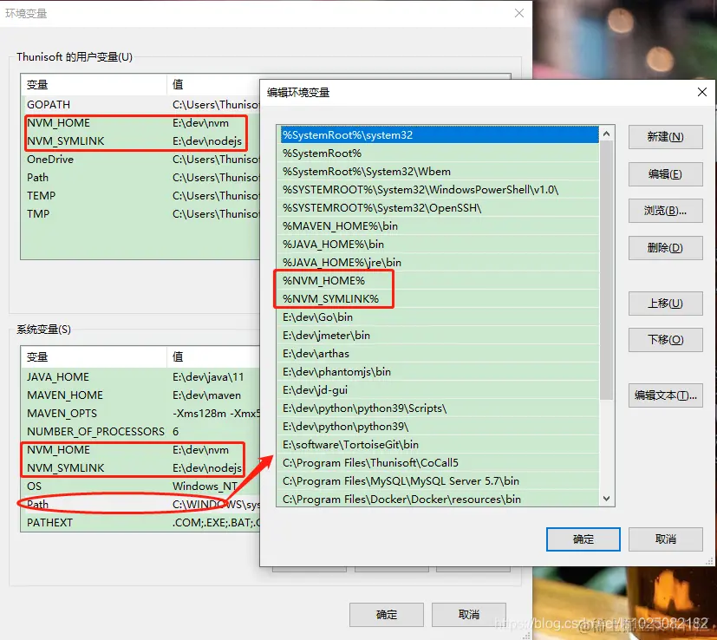The width and height of the screenshot is (717, 640).
Task: Select E:\dev\phantomjs\bin entry
Action: (438, 372)
